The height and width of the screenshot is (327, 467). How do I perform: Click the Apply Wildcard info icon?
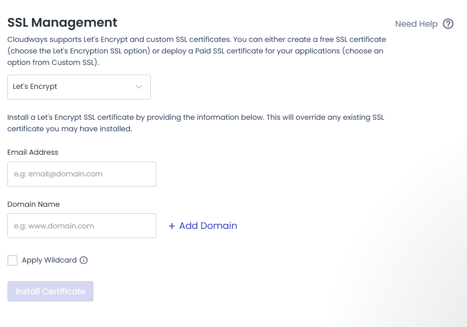coord(84,260)
